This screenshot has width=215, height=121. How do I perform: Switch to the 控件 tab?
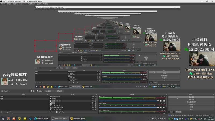coord(171,112)
